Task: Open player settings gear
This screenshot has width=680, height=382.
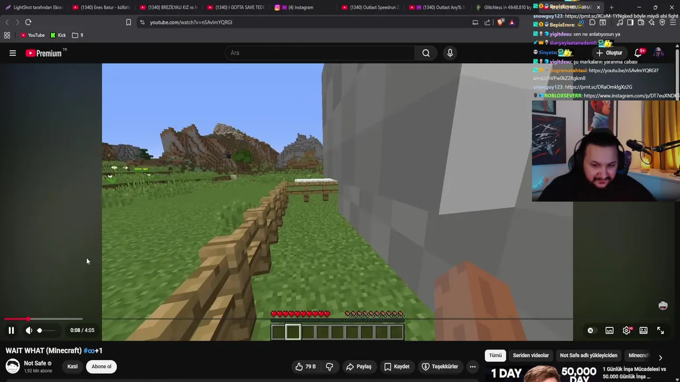Action: [627, 331]
